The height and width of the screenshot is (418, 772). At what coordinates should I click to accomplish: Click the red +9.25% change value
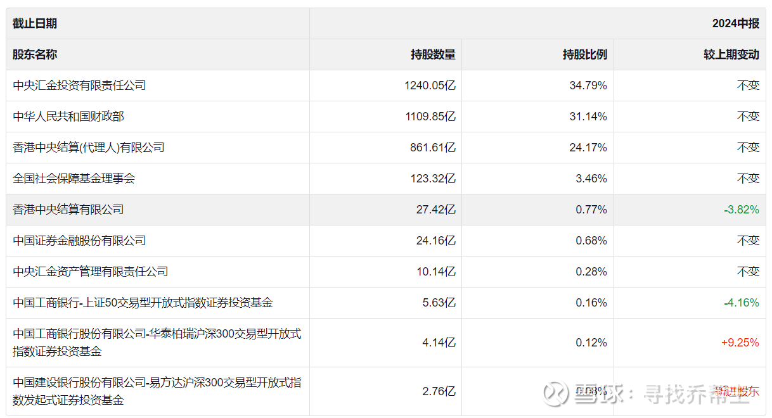pyautogui.click(x=740, y=343)
